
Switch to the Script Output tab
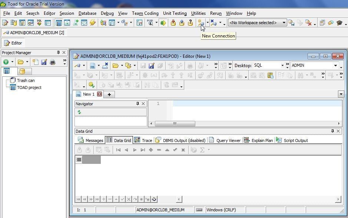[x=292, y=140]
